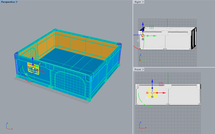Click red X move arrow in Perspective gumball
Screen dimensions: 215x134
tap(43, 71)
